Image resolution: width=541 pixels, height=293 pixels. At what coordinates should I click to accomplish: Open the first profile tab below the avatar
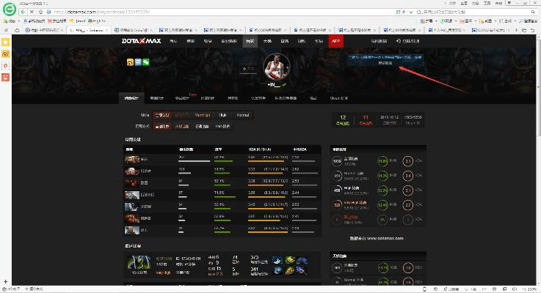pyautogui.click(x=132, y=97)
